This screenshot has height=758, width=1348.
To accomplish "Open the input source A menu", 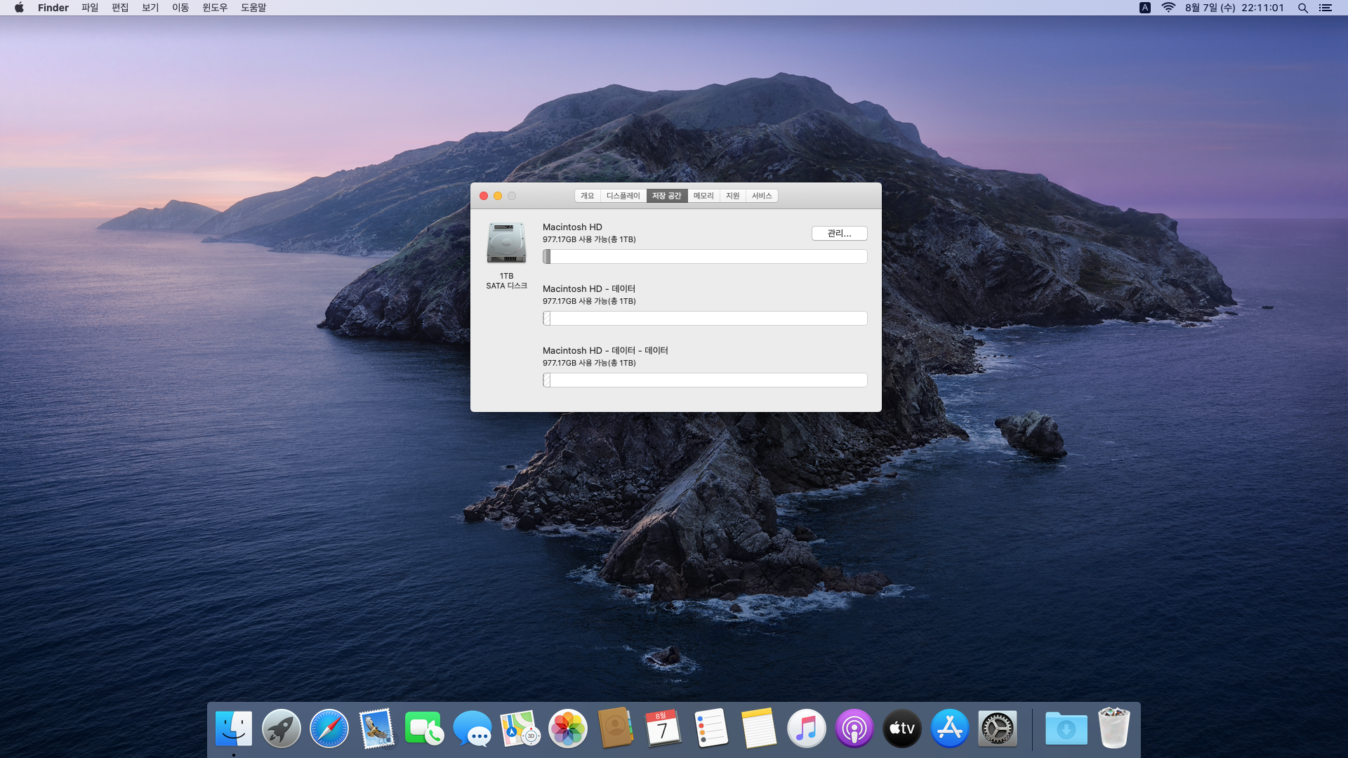I will point(1145,8).
